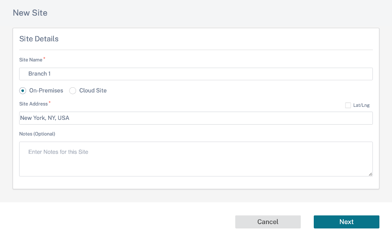Screen dimensions: 392x238
Task: Click the Notes (Optional) label
Action: pos(37,134)
